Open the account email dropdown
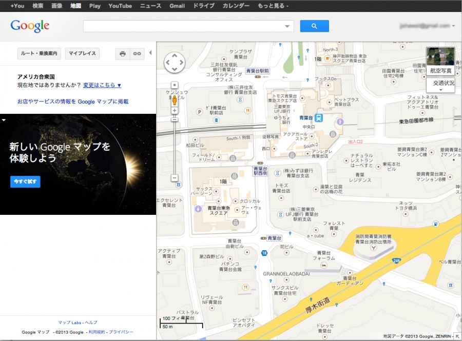The width and height of the screenshot is (462, 341). coord(427,26)
